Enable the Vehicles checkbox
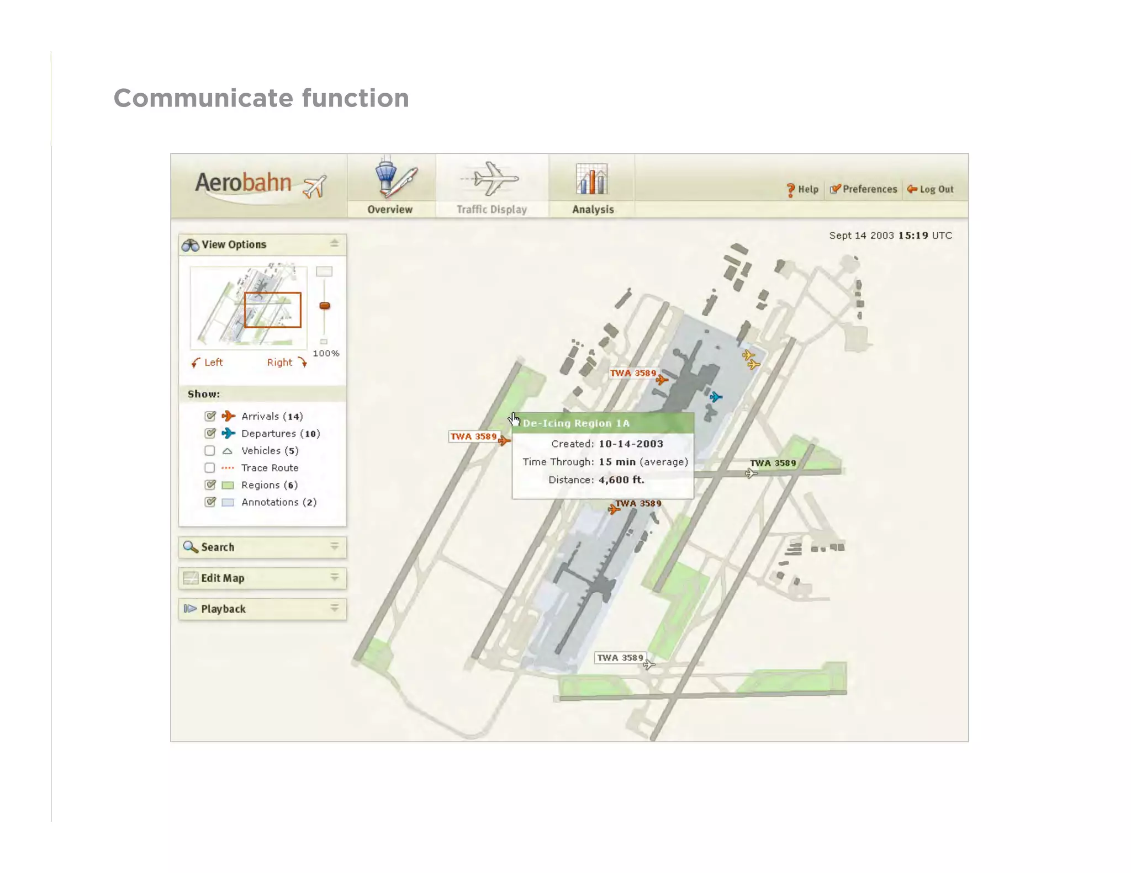Image resolution: width=1131 pixels, height=873 pixels. [210, 451]
